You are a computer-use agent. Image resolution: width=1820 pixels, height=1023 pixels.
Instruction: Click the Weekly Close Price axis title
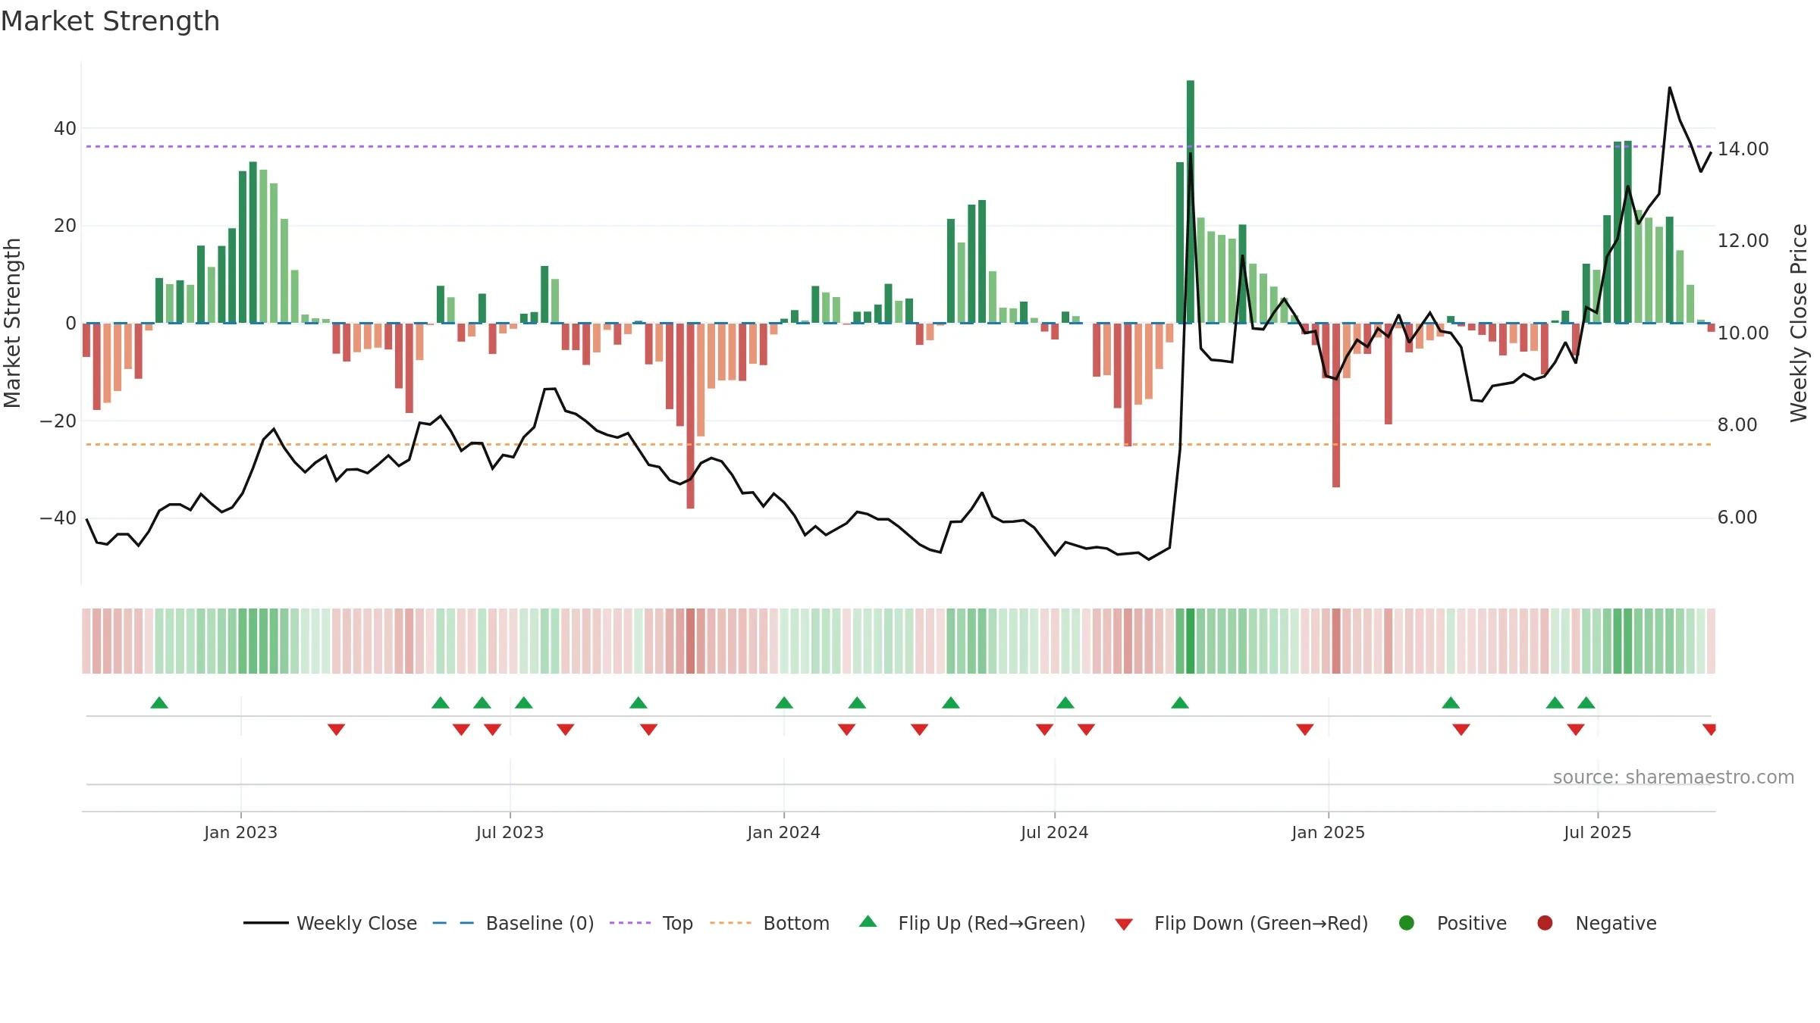(x=1799, y=323)
